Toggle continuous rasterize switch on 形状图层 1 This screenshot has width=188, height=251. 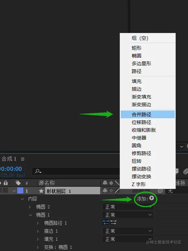click(111, 191)
